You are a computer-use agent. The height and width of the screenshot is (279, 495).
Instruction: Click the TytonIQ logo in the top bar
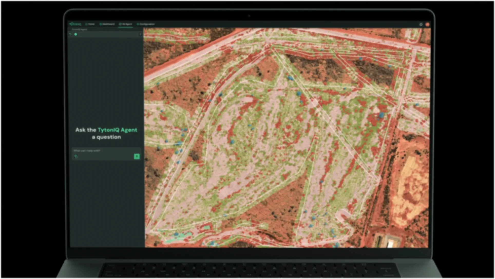tap(75, 24)
